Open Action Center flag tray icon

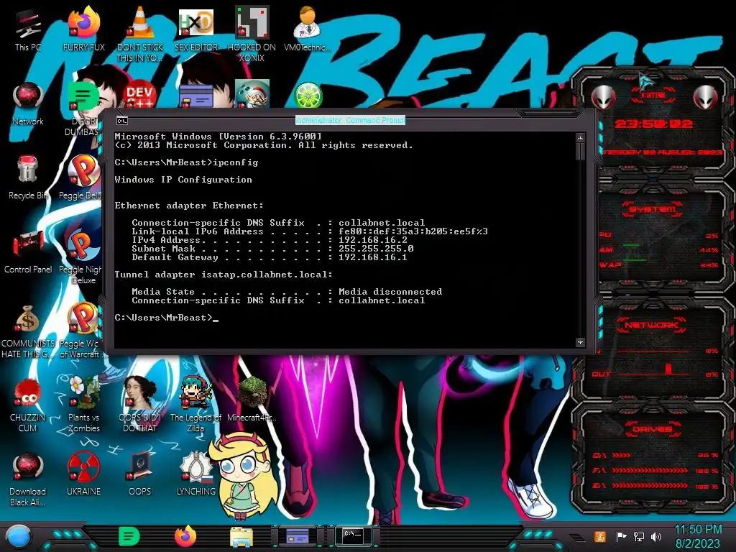[x=621, y=536]
